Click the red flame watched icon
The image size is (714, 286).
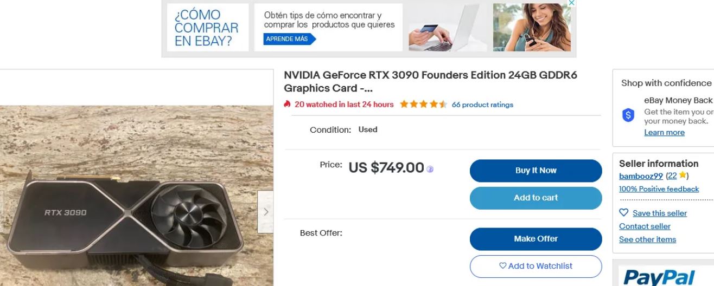click(288, 105)
